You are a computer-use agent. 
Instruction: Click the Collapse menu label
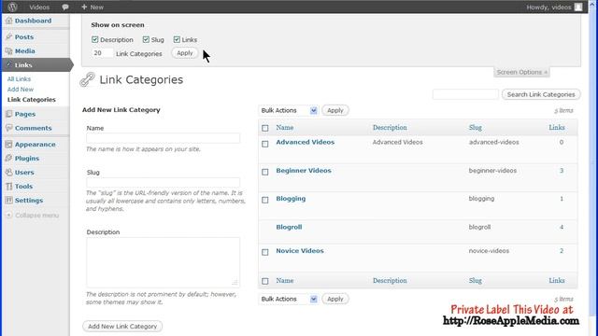point(37,216)
